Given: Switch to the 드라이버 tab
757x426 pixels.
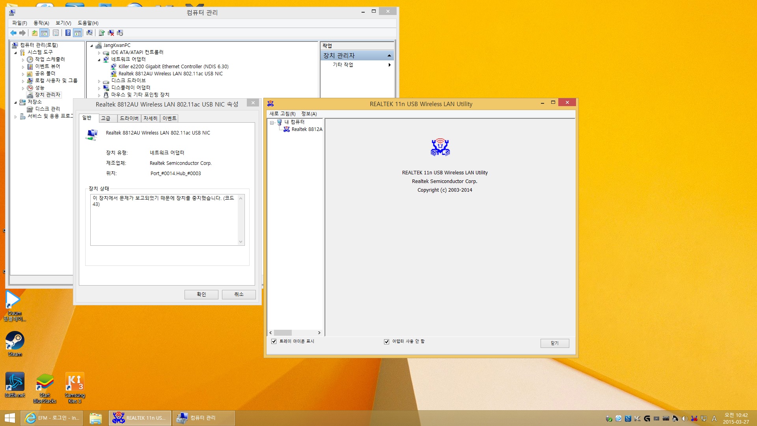Looking at the screenshot, I should tap(129, 118).
